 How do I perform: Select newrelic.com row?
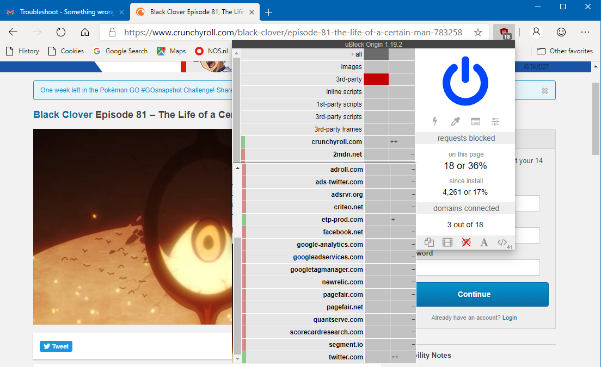point(303,282)
